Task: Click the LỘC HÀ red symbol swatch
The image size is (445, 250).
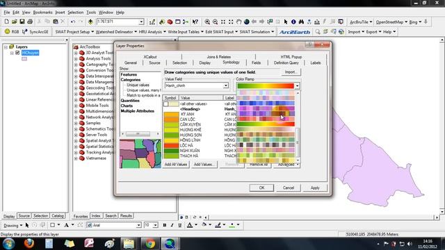Action: [171, 145]
